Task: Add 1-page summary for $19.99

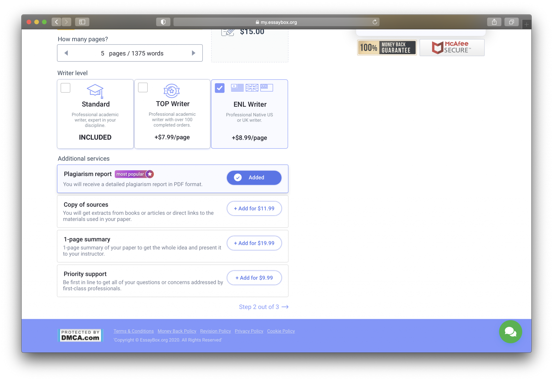Action: pos(254,243)
